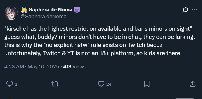Click the angel emoji before the name
202x99 pixels.
24,10
